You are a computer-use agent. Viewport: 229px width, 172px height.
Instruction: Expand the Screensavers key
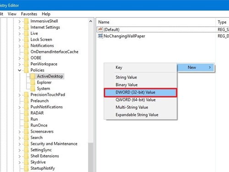pyautogui.click(x=20, y=132)
